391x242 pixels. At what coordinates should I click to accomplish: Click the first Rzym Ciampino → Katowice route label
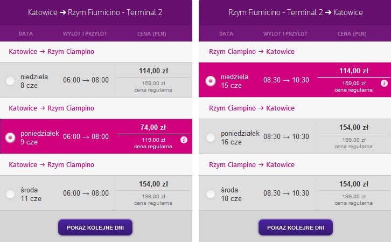pos(252,52)
